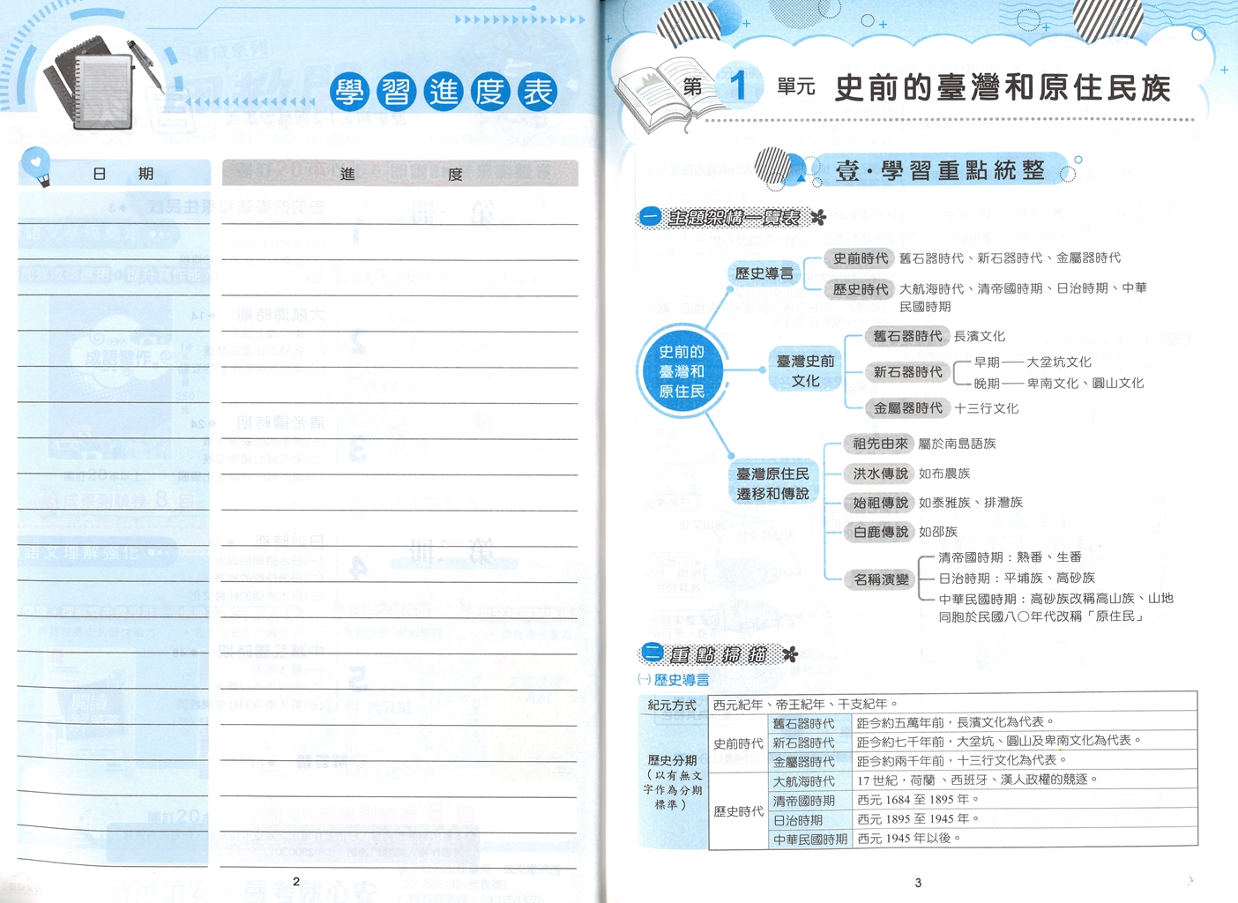
Task: Click the 壹・學習重點統整 section banner
Action: point(940,170)
